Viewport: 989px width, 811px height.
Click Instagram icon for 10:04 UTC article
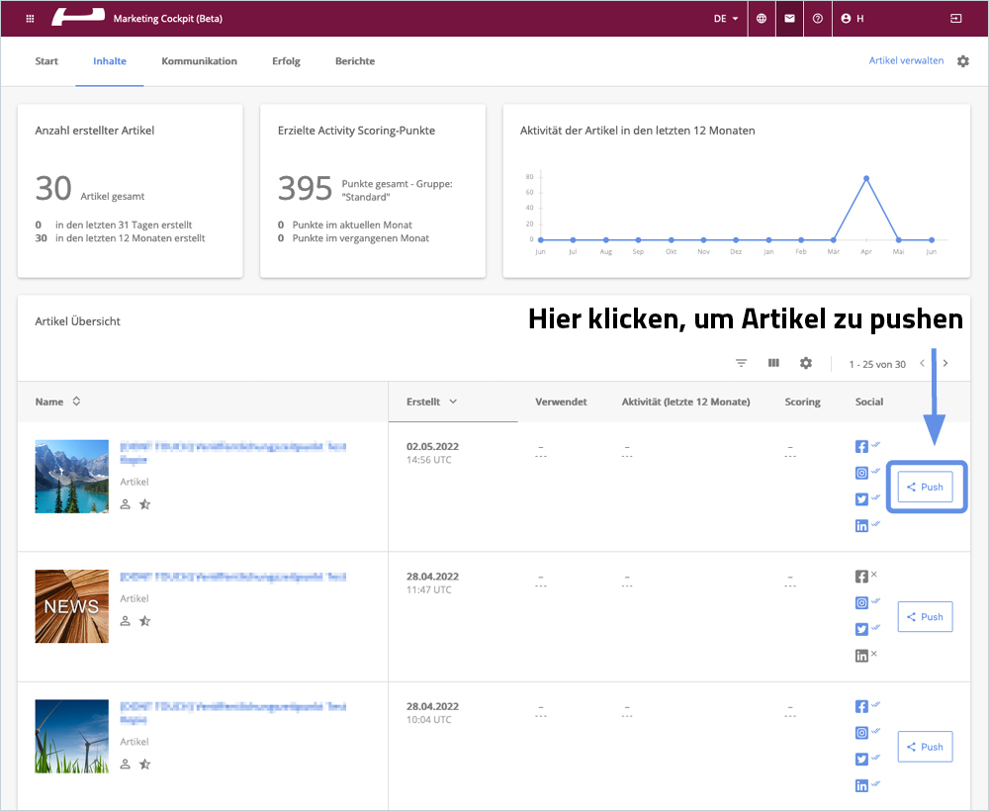click(861, 733)
